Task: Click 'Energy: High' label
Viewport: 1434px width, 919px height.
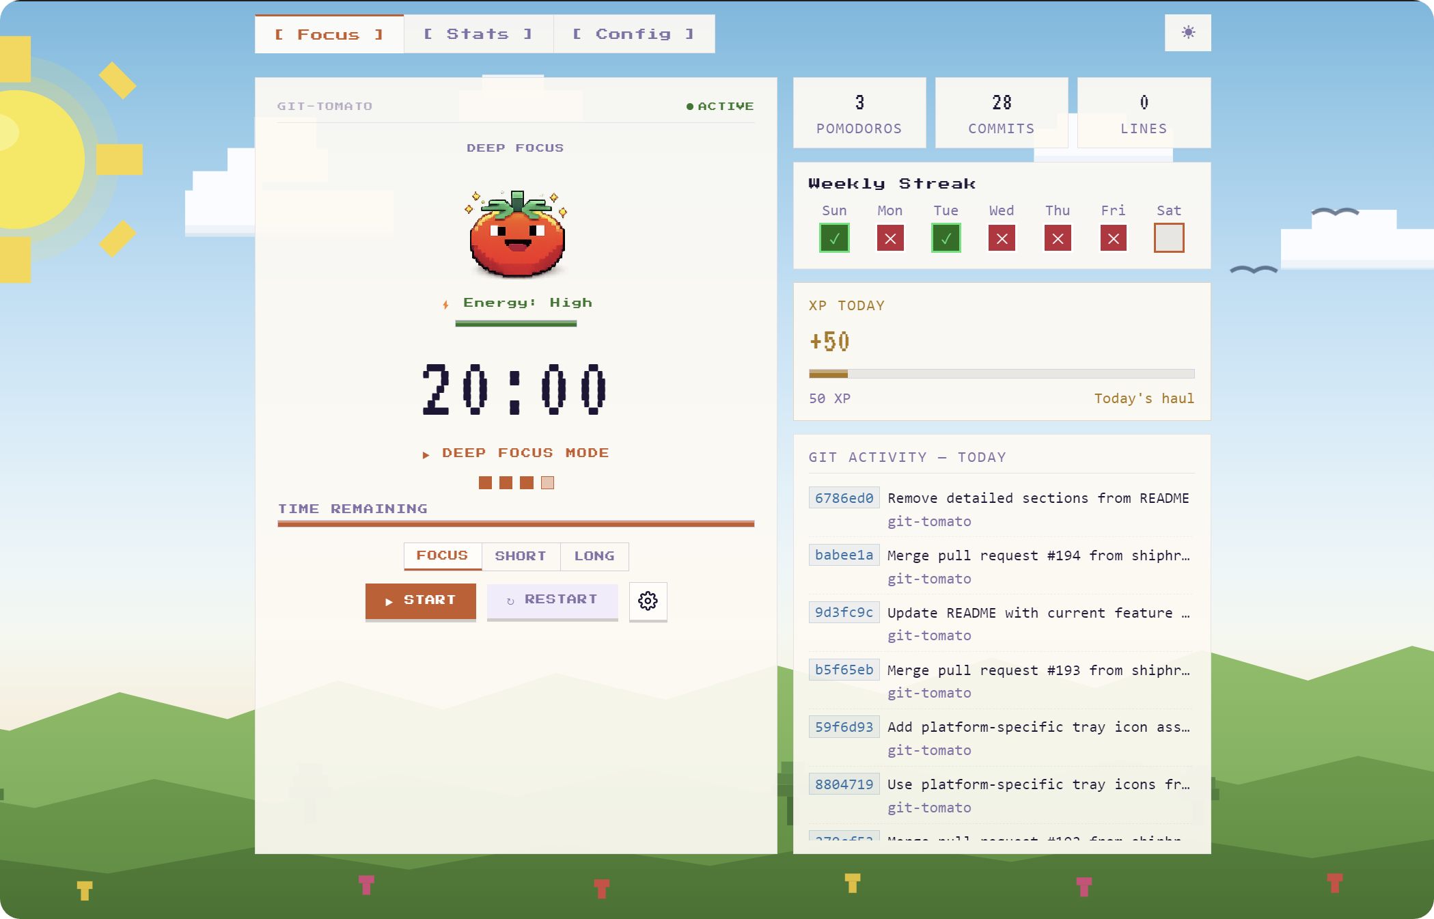Action: coord(527,303)
